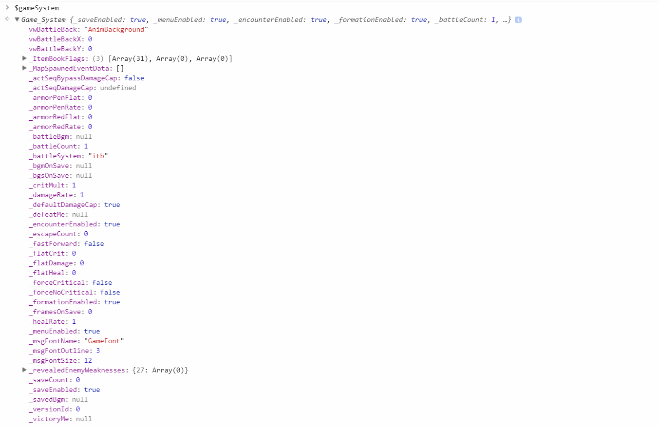Select the _msgFontName "GameFont" value
659x426 pixels.
[104, 341]
